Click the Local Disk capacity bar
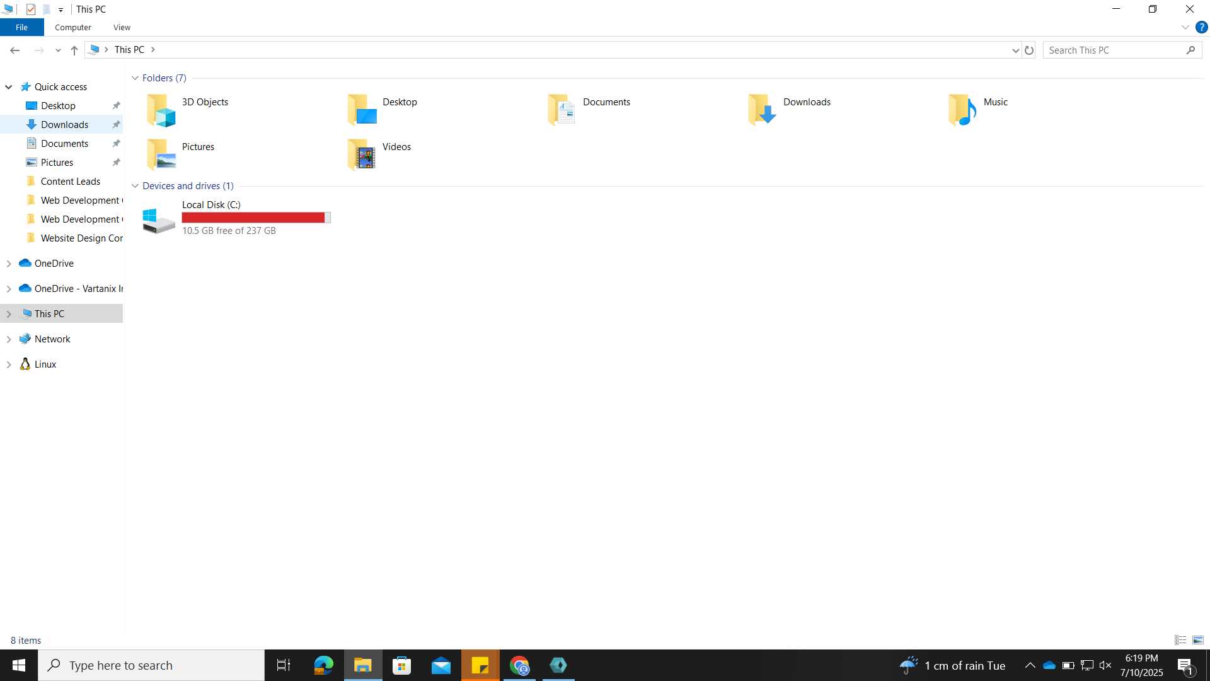Image resolution: width=1210 pixels, height=681 pixels. [256, 218]
